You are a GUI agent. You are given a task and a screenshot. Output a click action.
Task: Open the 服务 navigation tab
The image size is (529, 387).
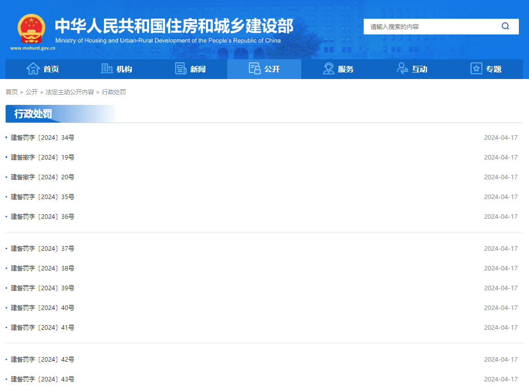coord(338,69)
